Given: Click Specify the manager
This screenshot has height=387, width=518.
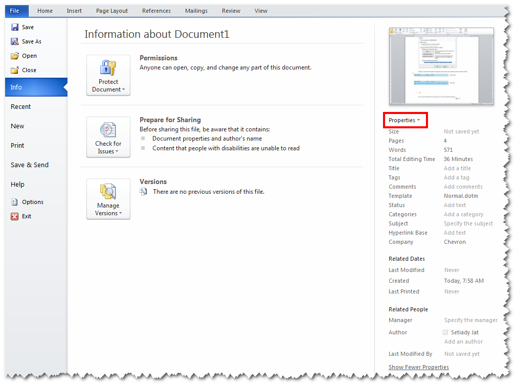Looking at the screenshot, I should pyautogui.click(x=470, y=320).
